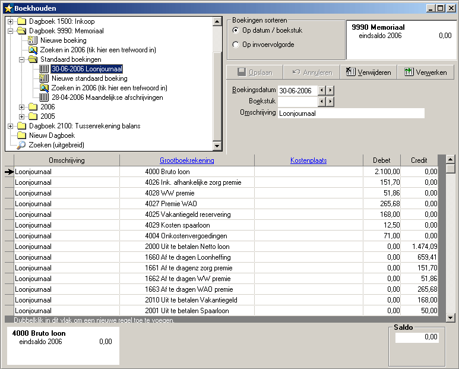459x369 pixels.
Task: Click the Annuleren button
Action: click(x=312, y=72)
